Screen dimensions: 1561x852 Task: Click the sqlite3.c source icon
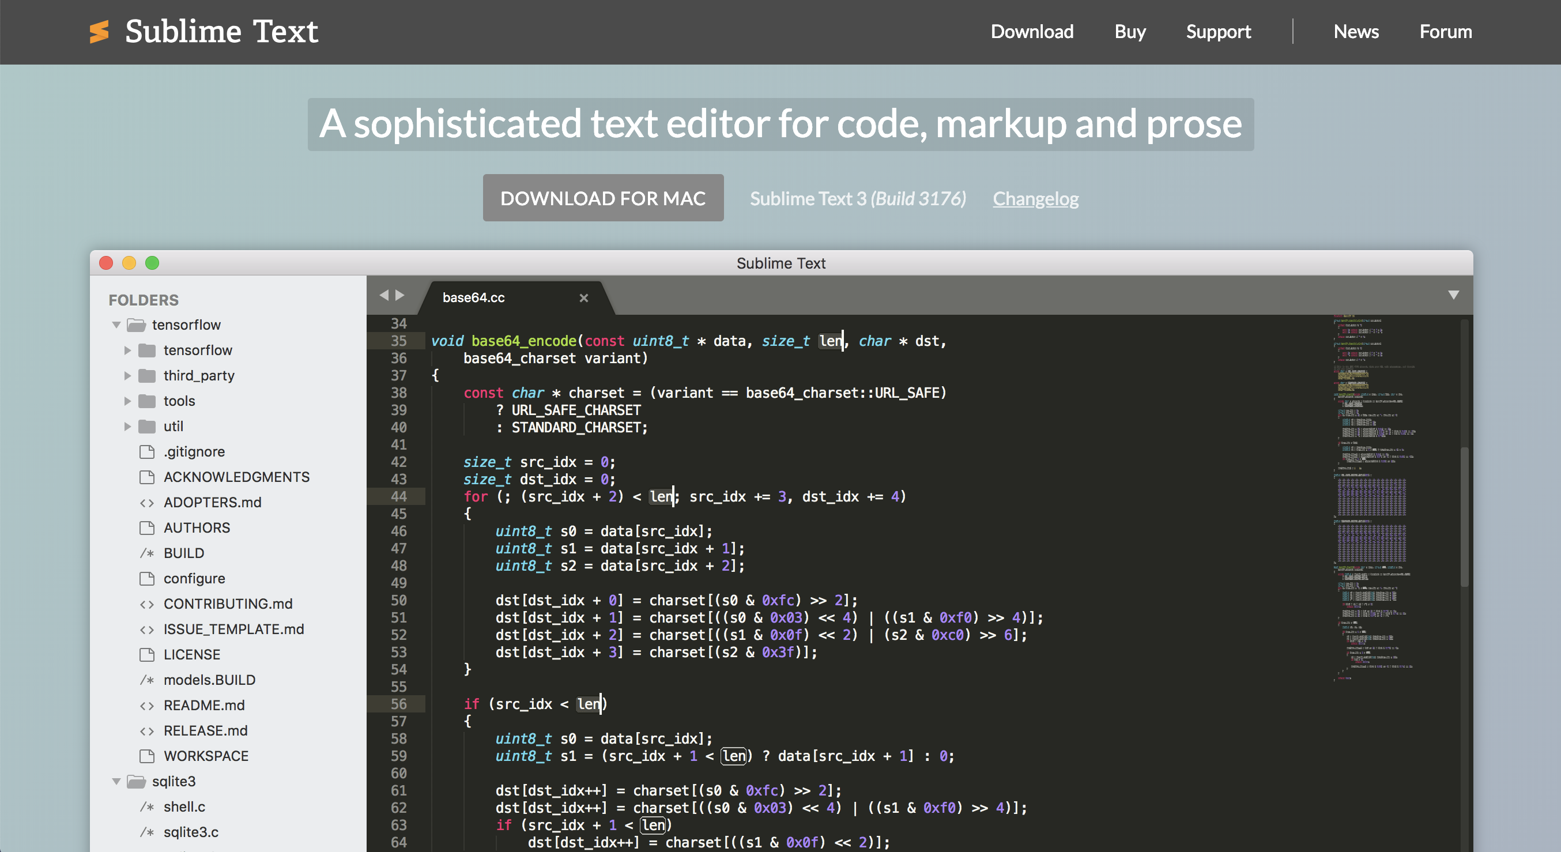coord(146,832)
